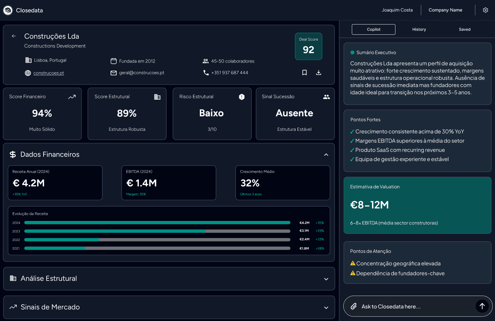Click the Sinal Sucessão people icon
This screenshot has width=495, height=321.
[326, 97]
